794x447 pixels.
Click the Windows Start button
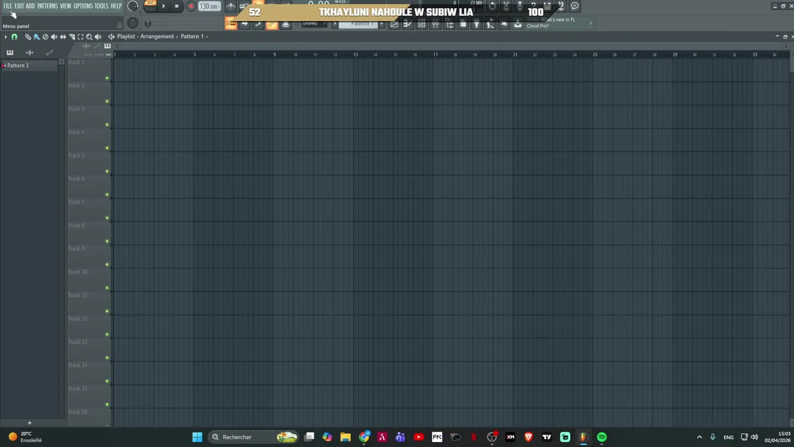197,437
